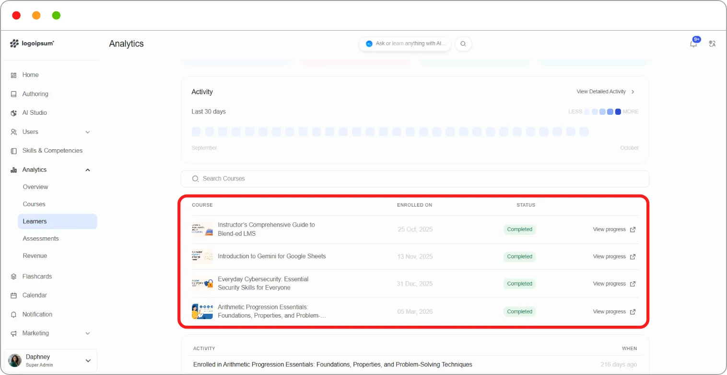This screenshot has height=375, width=727.
Task: Open external link icon for Everyday Cybersecurity
Action: coord(633,284)
